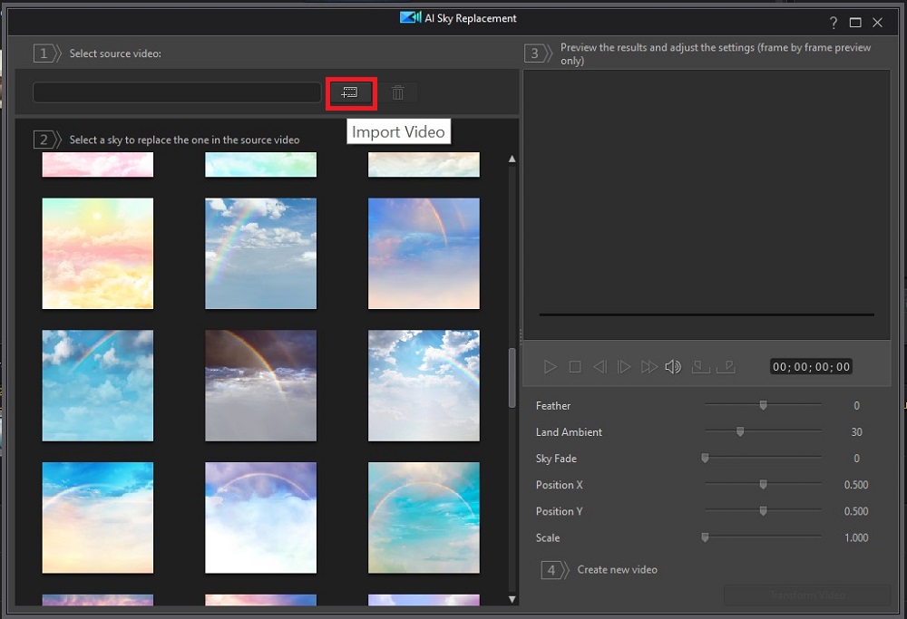Click the Sky Fade slider handle

tap(705, 459)
